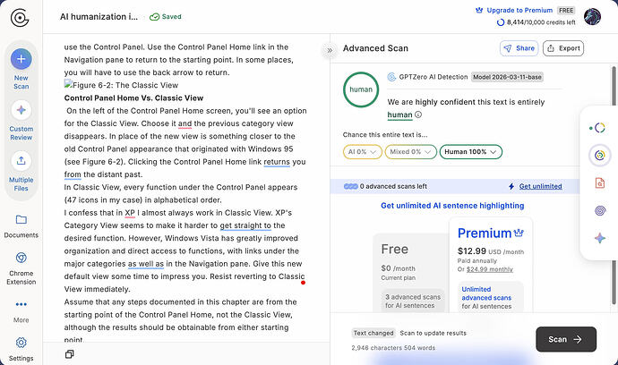Click Get unlimited AI sentence highlighting link
The height and width of the screenshot is (365, 618).
tap(452, 206)
